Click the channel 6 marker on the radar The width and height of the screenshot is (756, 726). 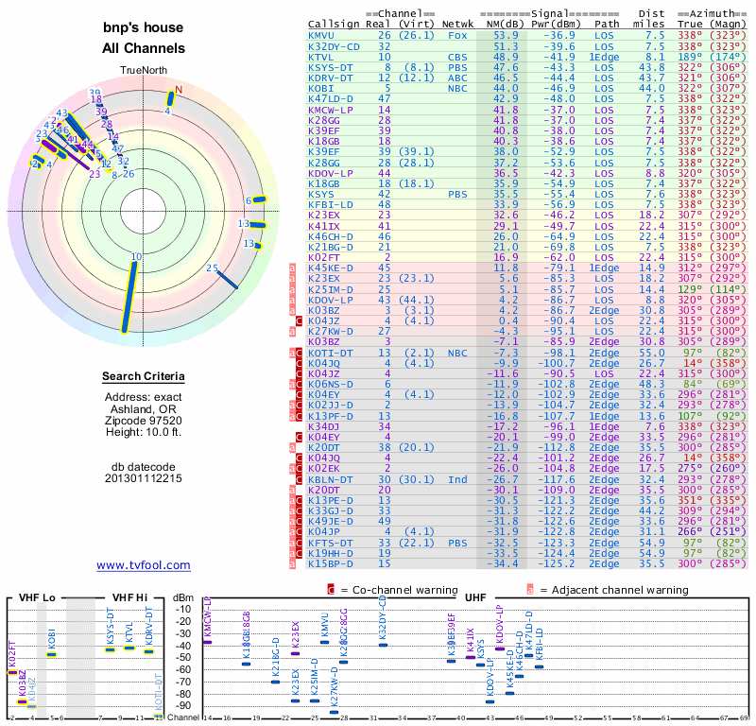click(x=259, y=199)
